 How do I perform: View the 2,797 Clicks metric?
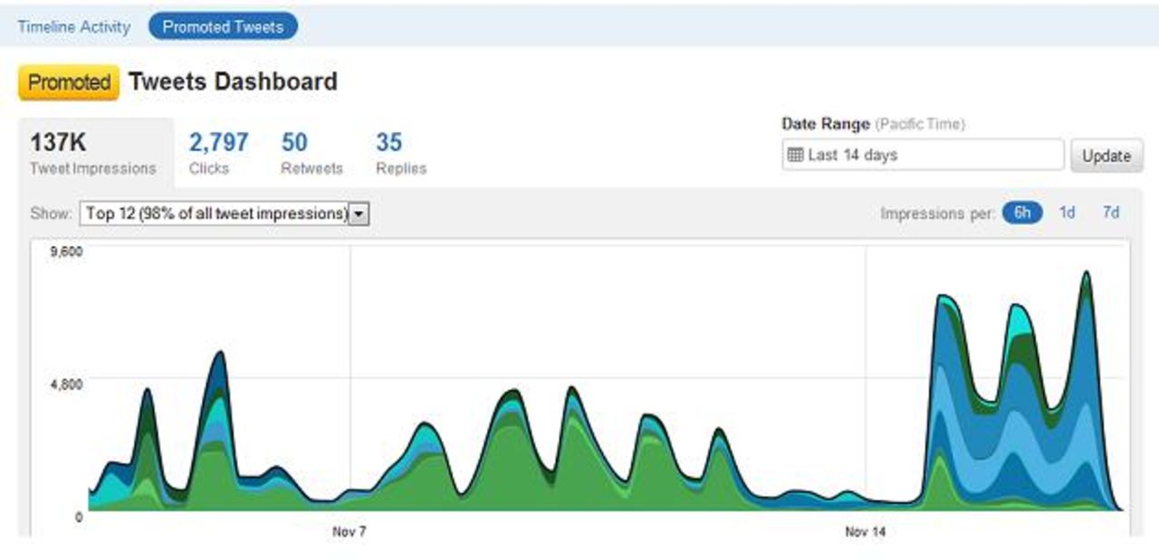pyautogui.click(x=218, y=153)
